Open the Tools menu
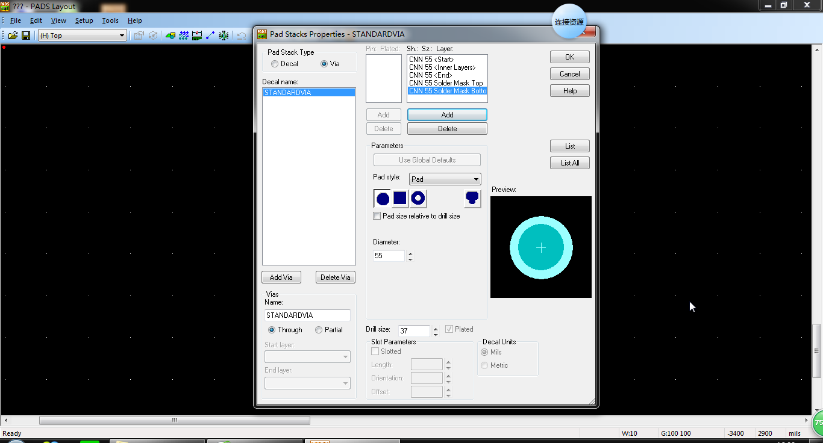 [x=110, y=20]
